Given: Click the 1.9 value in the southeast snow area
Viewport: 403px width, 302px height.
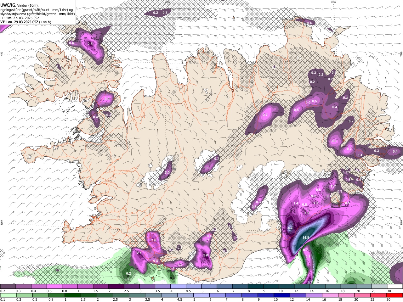Looking at the screenshot, I should (x=307, y=213).
